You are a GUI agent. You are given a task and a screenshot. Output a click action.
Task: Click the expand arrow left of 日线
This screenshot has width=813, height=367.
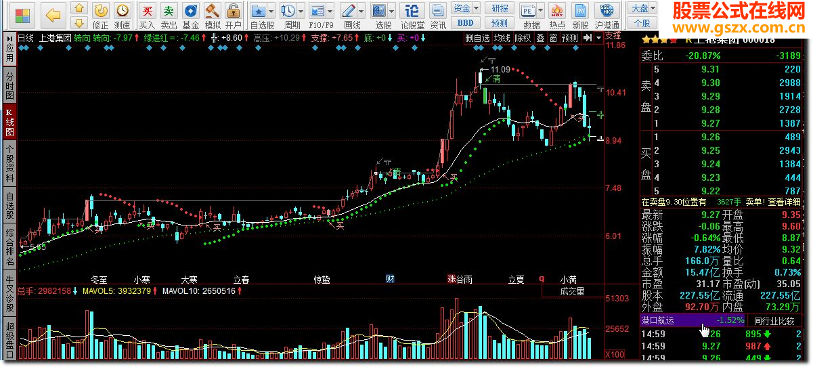point(9,38)
